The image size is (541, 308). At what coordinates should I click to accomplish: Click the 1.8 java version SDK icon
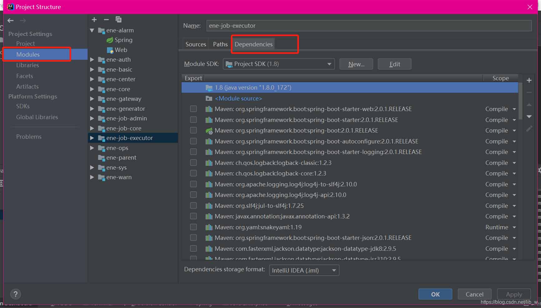[209, 88]
